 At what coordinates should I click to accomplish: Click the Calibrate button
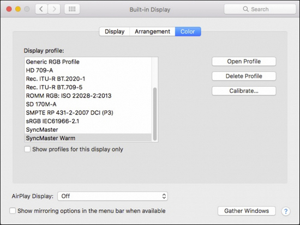244,91
